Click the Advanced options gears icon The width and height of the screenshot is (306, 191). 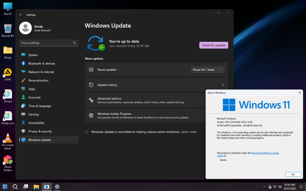(x=91, y=100)
